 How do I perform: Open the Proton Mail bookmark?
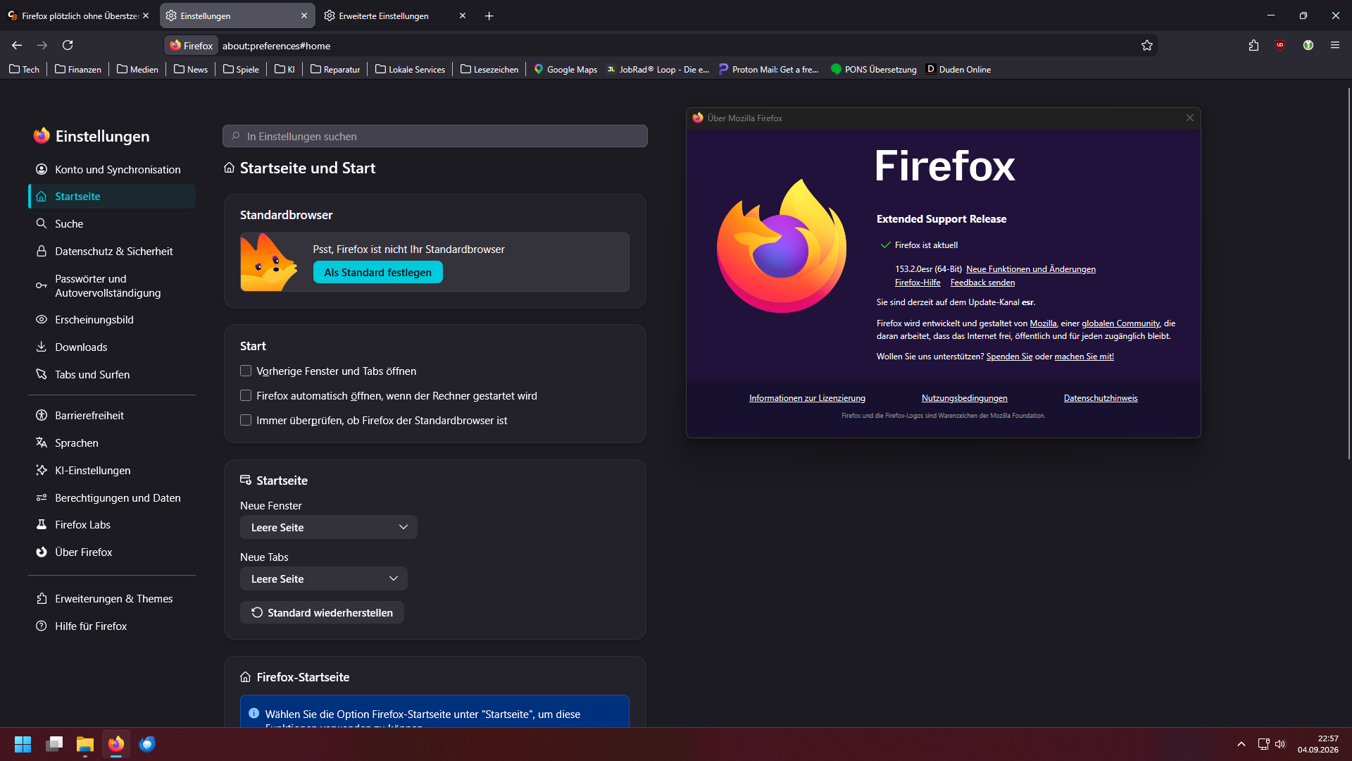click(769, 70)
